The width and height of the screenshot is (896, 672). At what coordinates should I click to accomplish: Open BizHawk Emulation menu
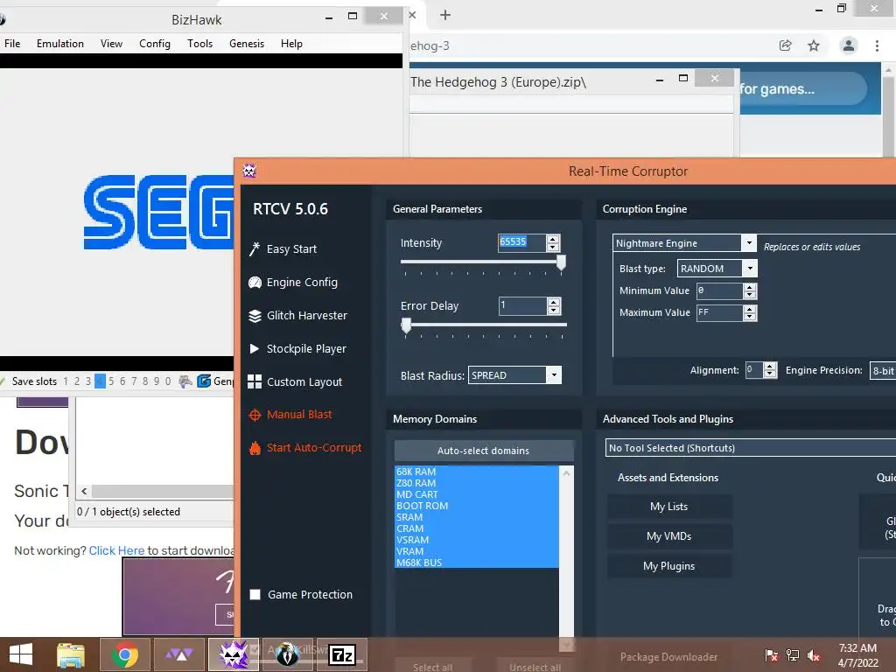point(60,44)
